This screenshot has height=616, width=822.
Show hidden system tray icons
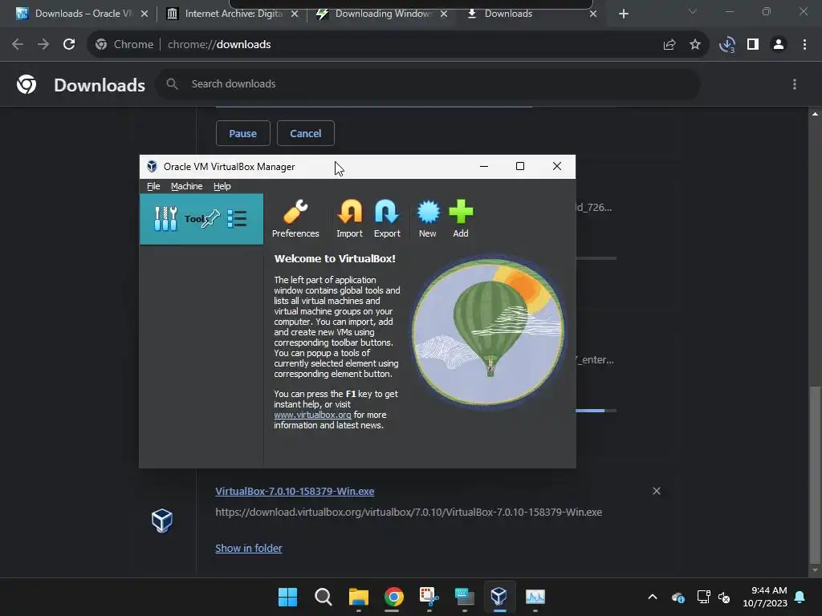coord(653,597)
